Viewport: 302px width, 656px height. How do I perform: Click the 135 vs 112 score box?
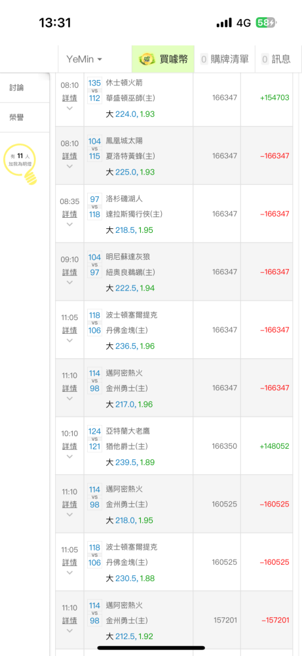[95, 91]
